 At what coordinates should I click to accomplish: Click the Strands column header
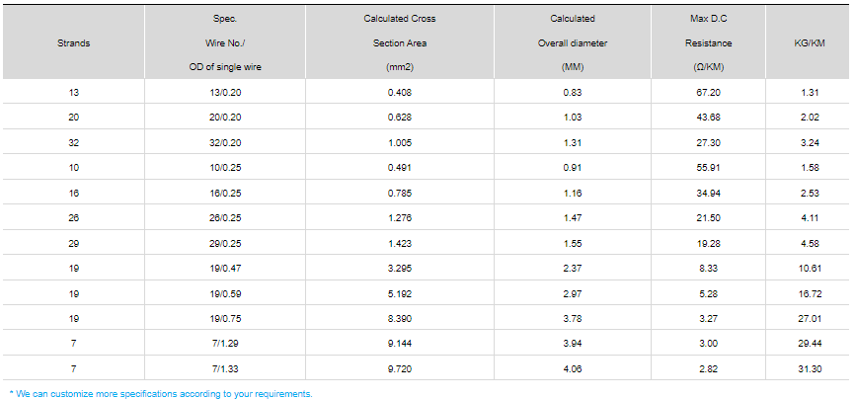tap(75, 43)
